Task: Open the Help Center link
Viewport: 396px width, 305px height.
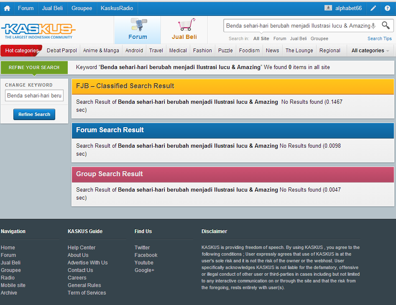Action: (82, 248)
